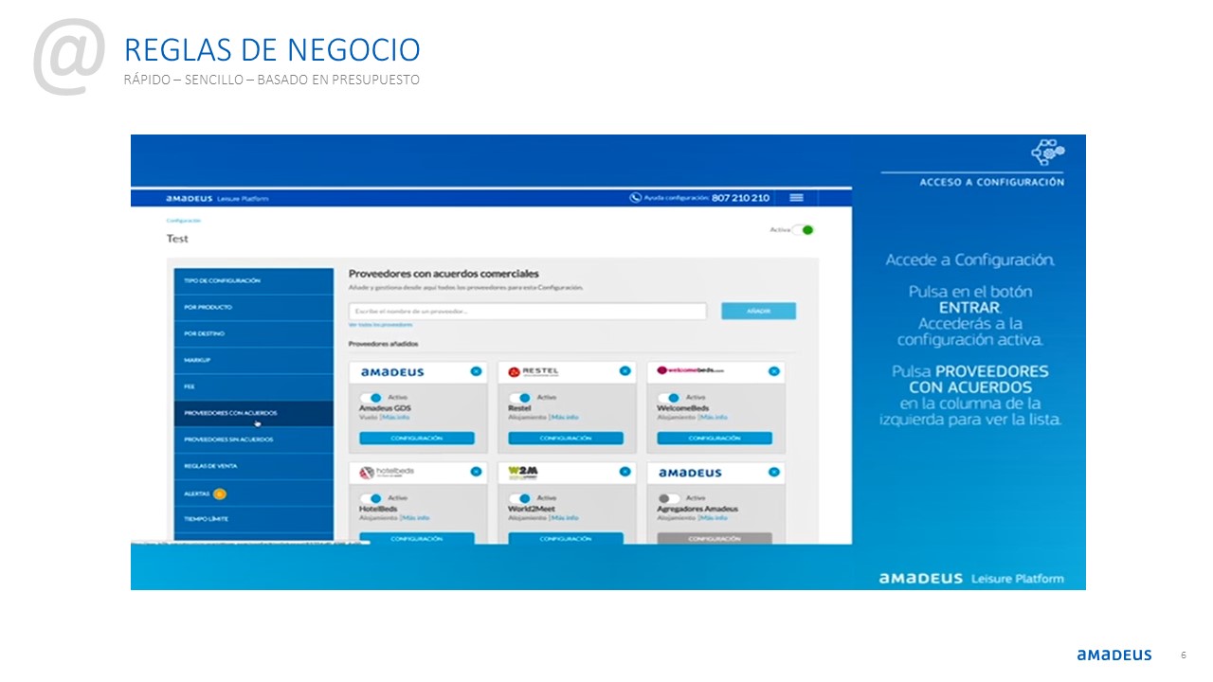The width and height of the screenshot is (1213, 682).
Task: Click the Reglas de Negocio slide title
Action: pyautogui.click(x=272, y=49)
